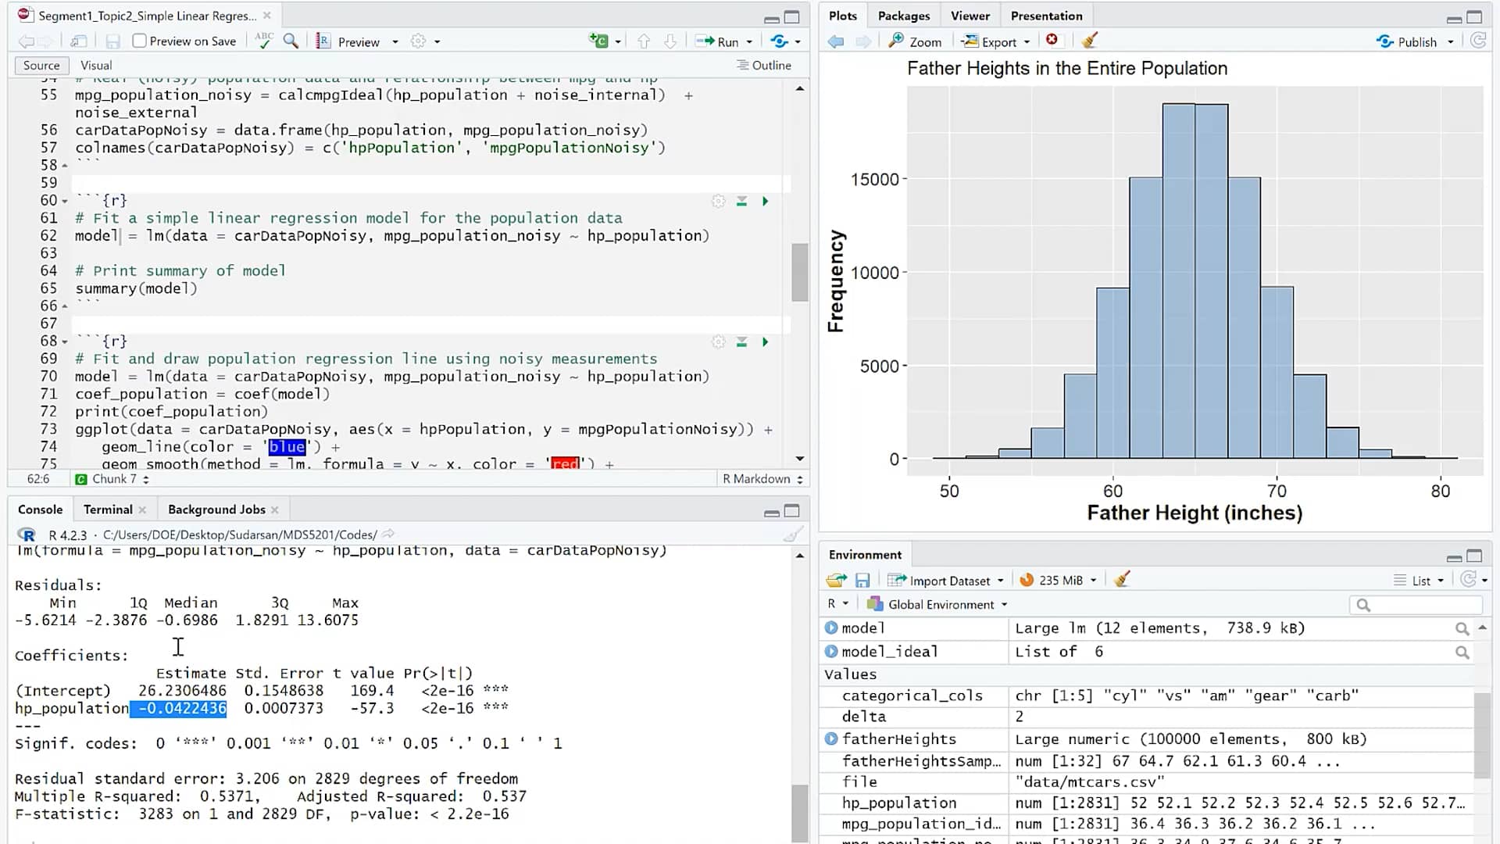Refresh the Environment pane
Image resolution: width=1500 pixels, height=844 pixels.
1468,579
